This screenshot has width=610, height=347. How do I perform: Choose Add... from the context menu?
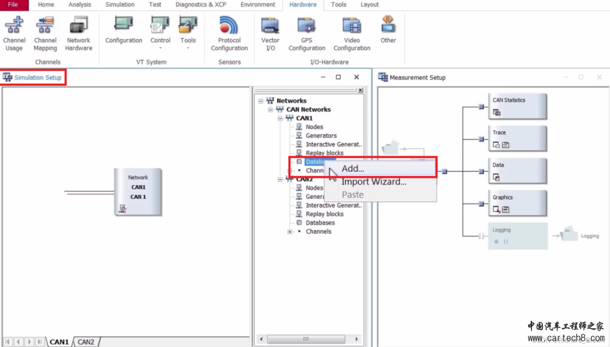tap(353, 169)
